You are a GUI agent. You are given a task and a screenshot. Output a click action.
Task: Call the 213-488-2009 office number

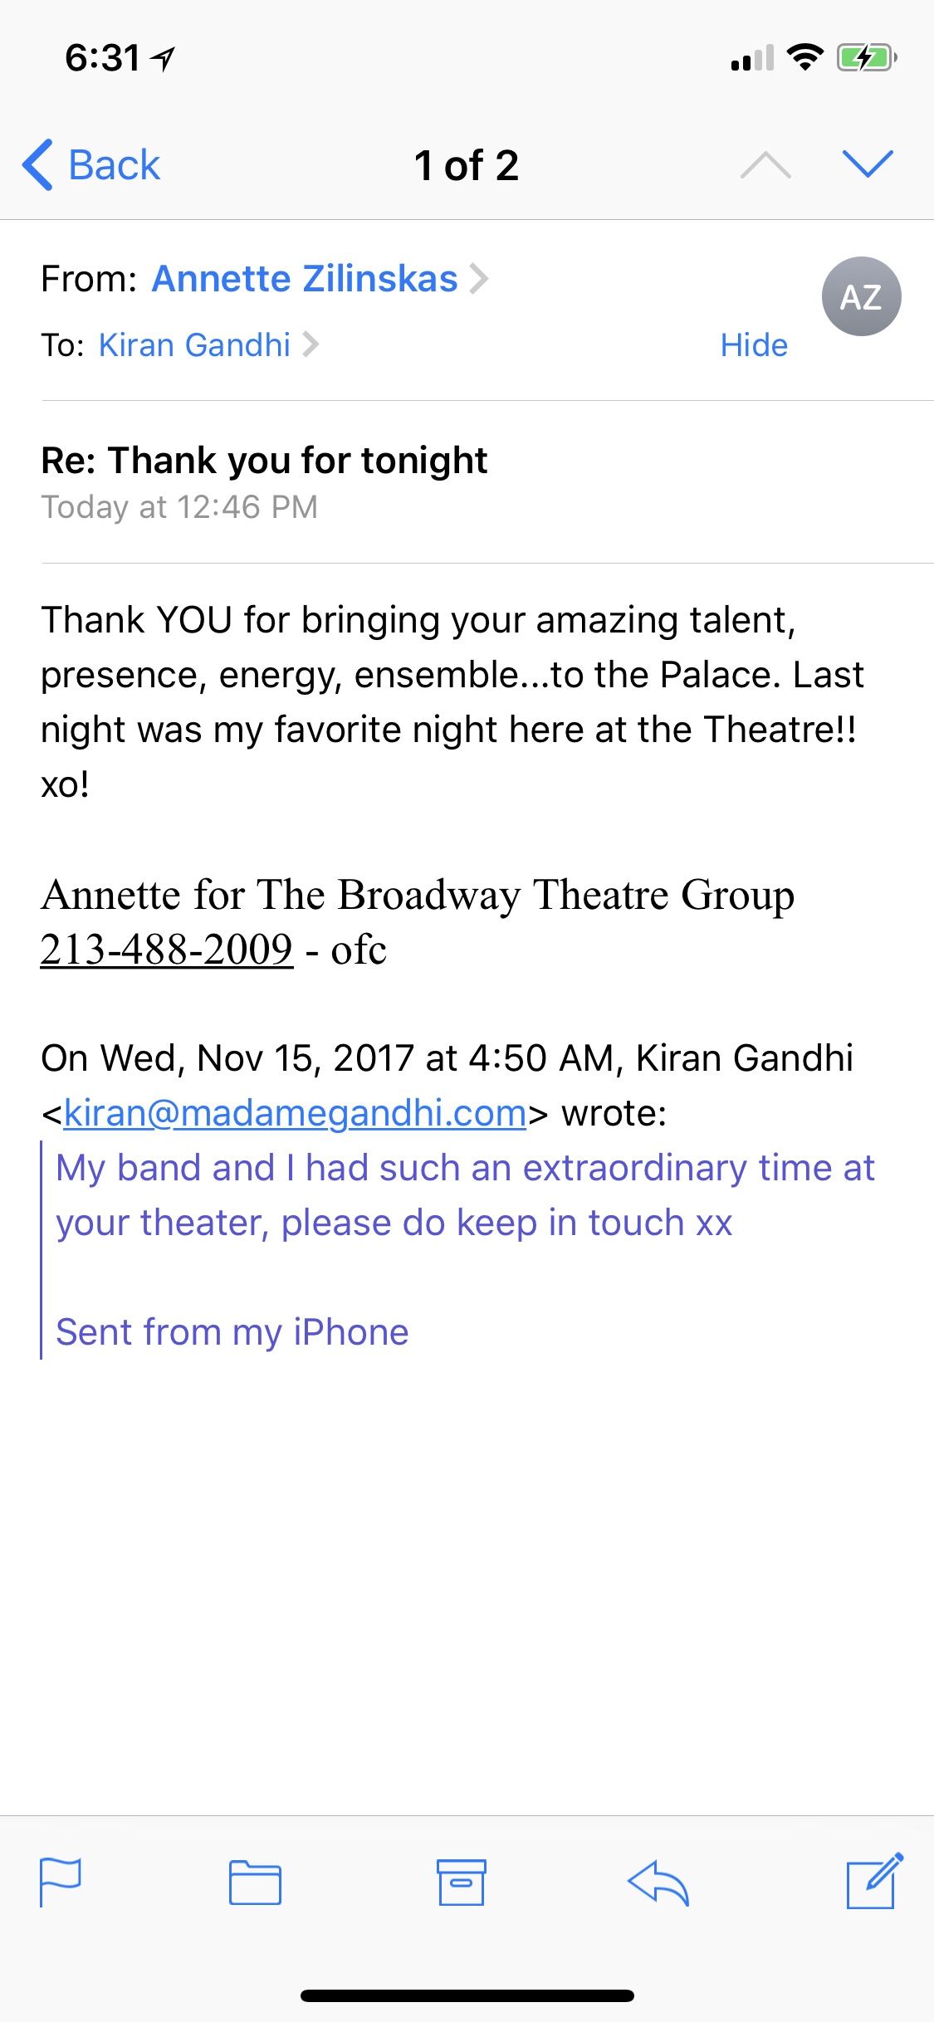pyautogui.click(x=167, y=950)
